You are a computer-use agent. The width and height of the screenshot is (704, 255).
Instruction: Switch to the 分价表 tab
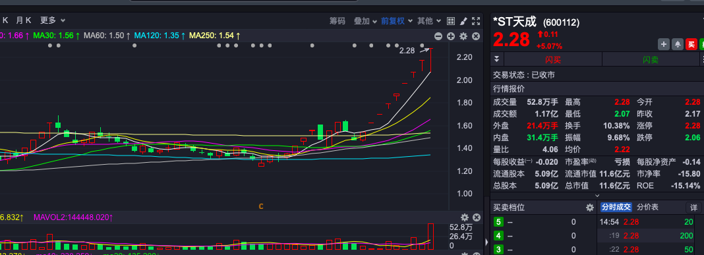click(648, 207)
